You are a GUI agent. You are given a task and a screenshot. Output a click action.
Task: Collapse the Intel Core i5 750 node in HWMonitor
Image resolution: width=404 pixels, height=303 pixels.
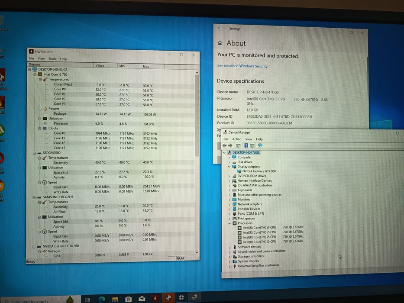coord(35,74)
